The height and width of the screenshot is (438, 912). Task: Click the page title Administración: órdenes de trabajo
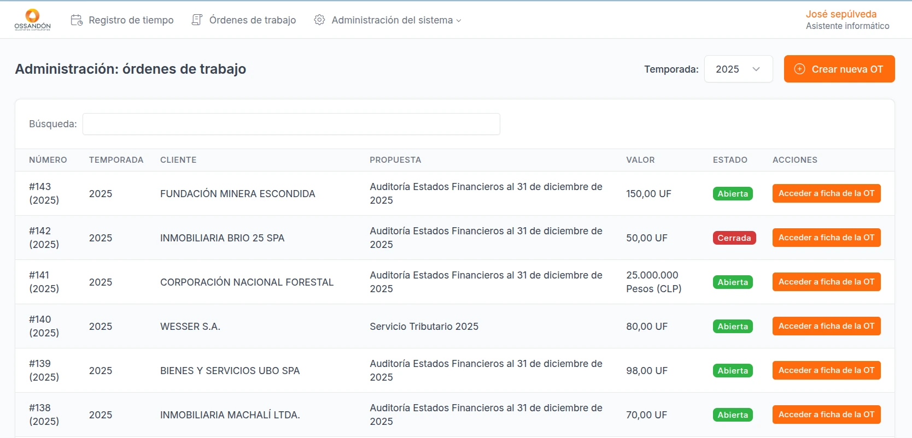(x=131, y=69)
